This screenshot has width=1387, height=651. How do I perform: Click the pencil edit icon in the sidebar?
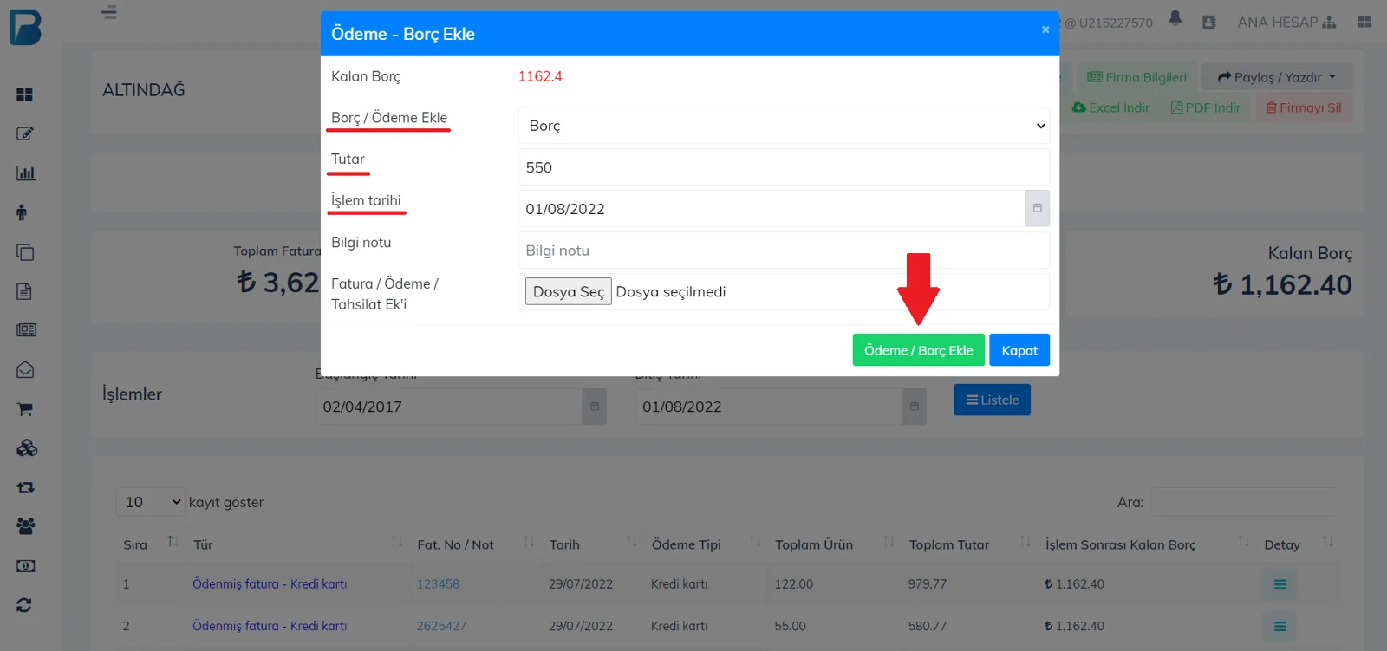point(24,133)
